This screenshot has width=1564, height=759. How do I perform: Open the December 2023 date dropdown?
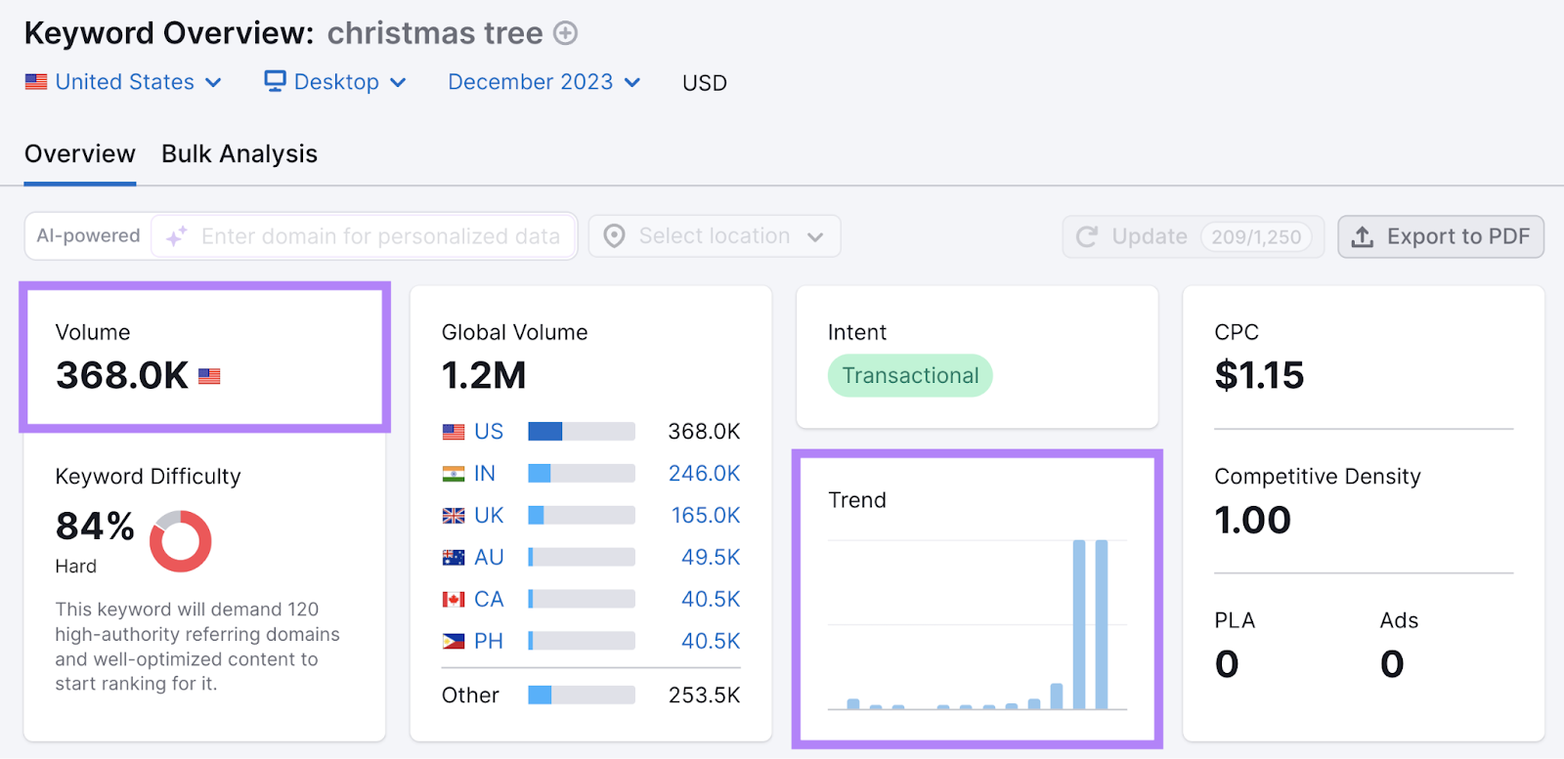[543, 82]
